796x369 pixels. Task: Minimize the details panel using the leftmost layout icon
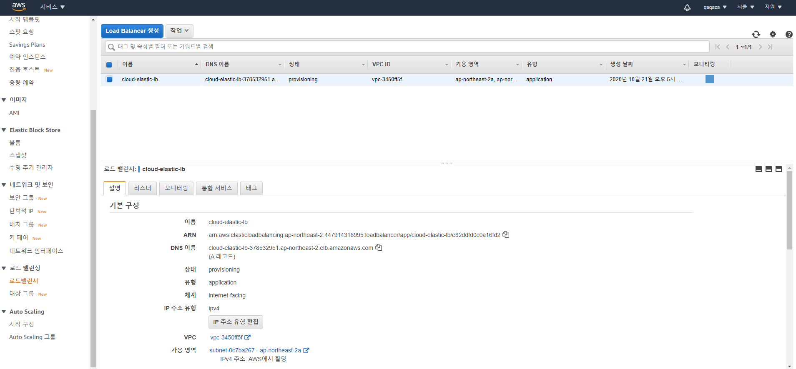(x=758, y=169)
